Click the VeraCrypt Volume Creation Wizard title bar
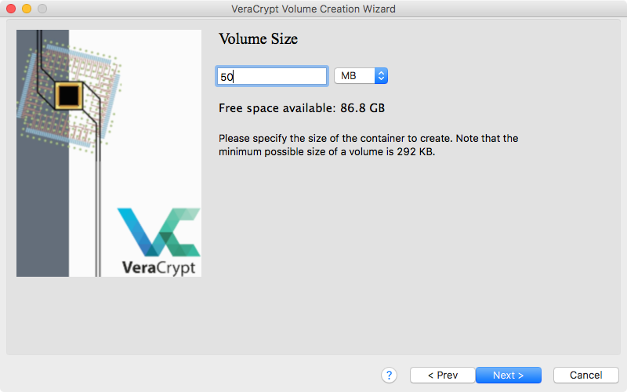The height and width of the screenshot is (392, 627). (313, 9)
